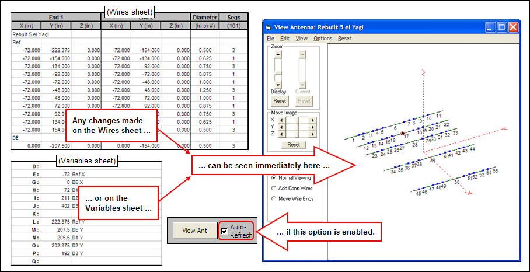This screenshot has height=272, width=530.
Task: Open the View menu in View Antenna
Action: 301,39
